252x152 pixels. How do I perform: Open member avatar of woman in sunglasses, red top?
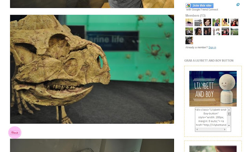point(234,22)
